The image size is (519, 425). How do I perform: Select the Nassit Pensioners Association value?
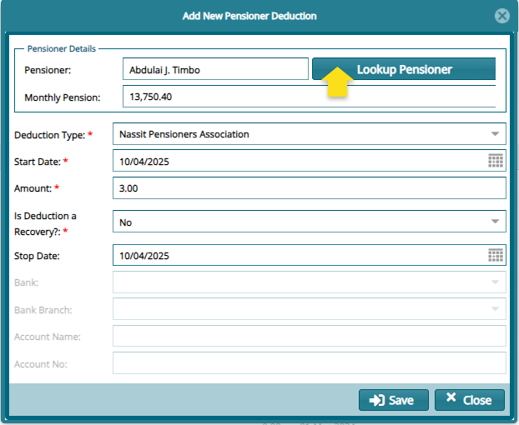pyautogui.click(x=184, y=134)
